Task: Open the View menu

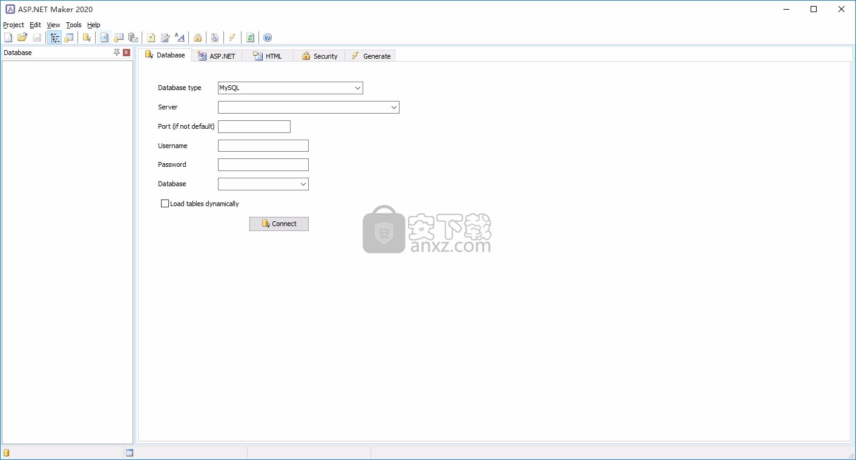Action: 53,25
